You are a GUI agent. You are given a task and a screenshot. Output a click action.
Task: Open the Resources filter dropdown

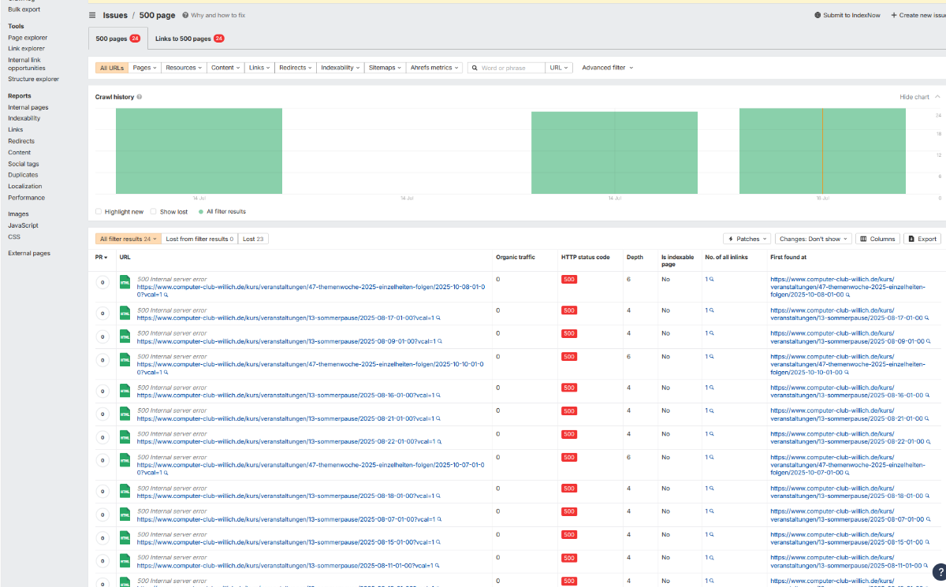tap(184, 68)
